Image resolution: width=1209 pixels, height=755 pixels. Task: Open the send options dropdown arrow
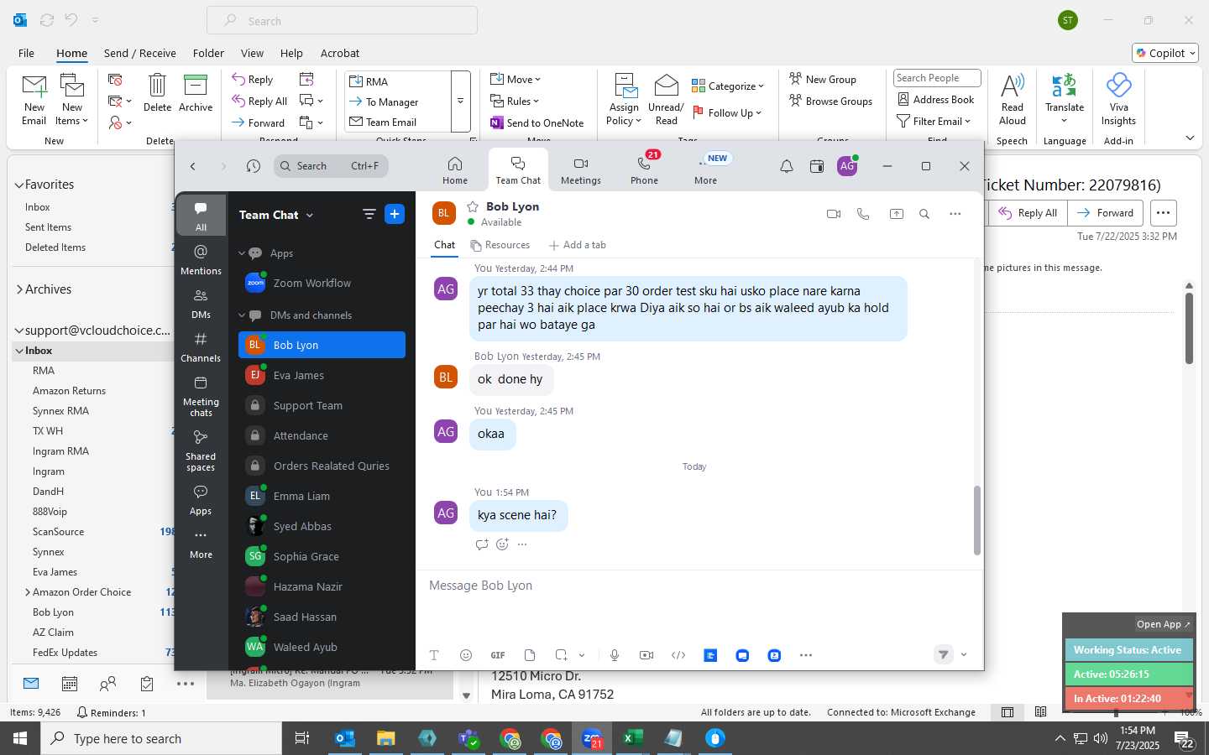[964, 655]
